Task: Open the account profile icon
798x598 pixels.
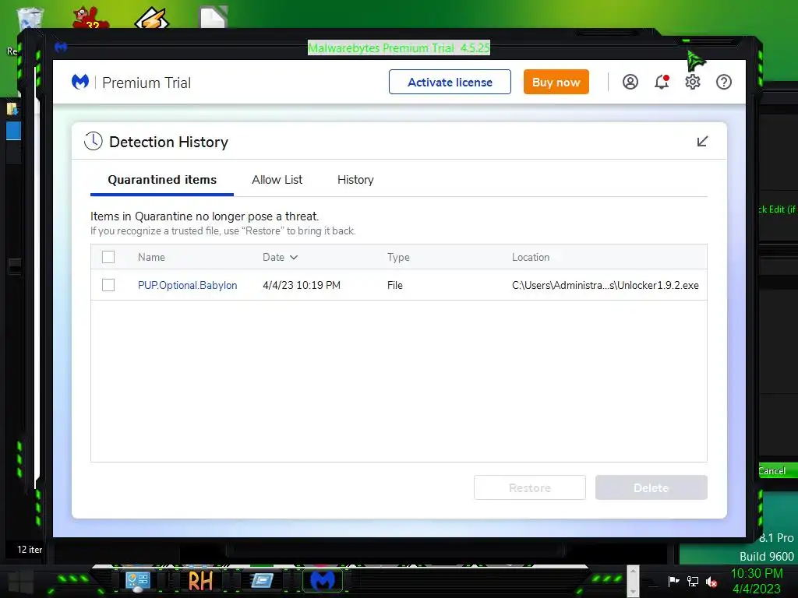Action: coord(630,82)
